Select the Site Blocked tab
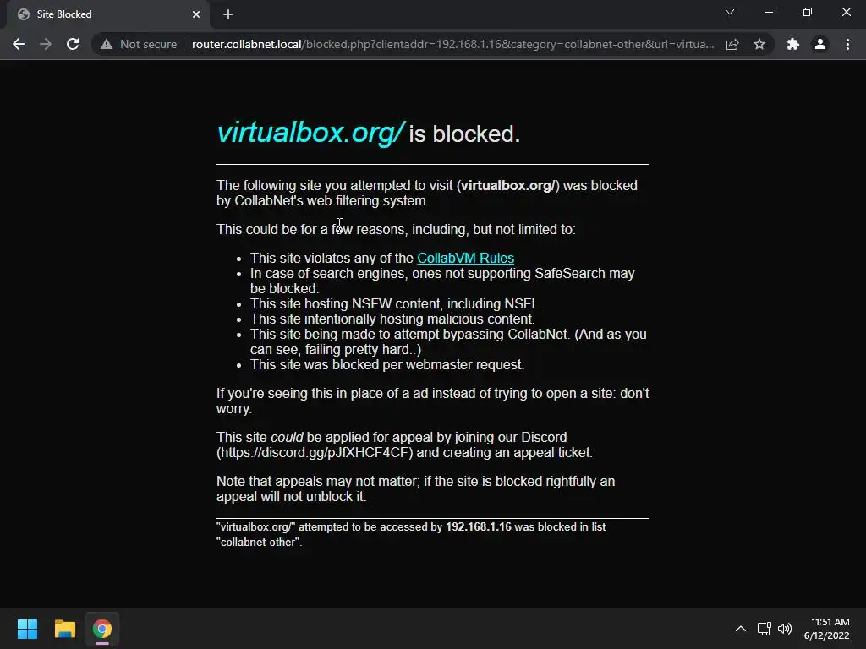 108,14
